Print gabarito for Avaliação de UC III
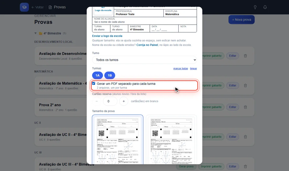The image size is (289, 171). point(211,167)
